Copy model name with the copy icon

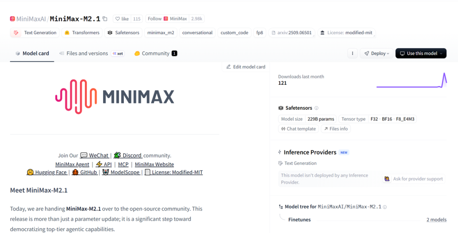105,19
